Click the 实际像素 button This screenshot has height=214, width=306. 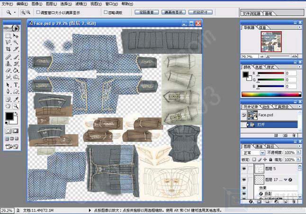[146, 12]
